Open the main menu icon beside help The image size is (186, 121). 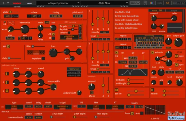point(8,2)
